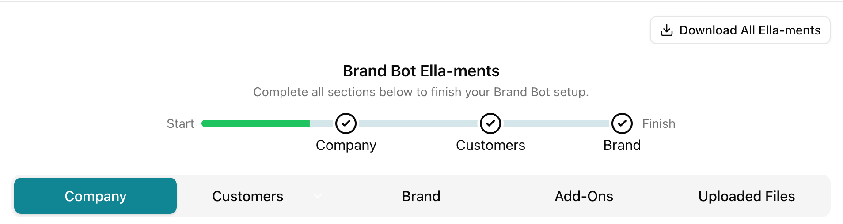The image size is (843, 224).
Task: Click the Customers label under the progress bar
Action: [x=490, y=145]
